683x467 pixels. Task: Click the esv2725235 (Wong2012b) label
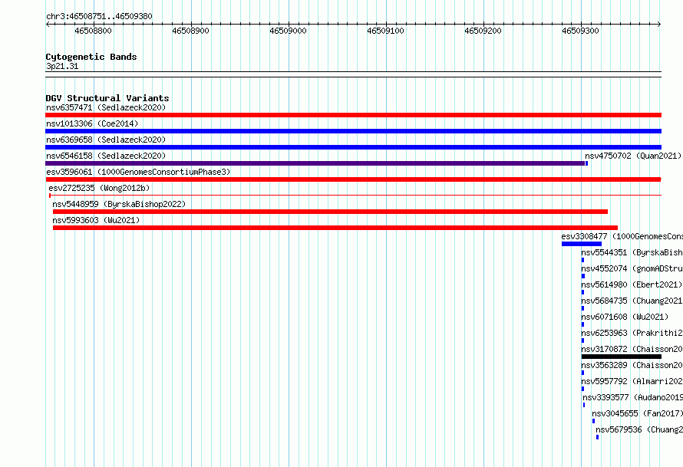click(x=99, y=188)
